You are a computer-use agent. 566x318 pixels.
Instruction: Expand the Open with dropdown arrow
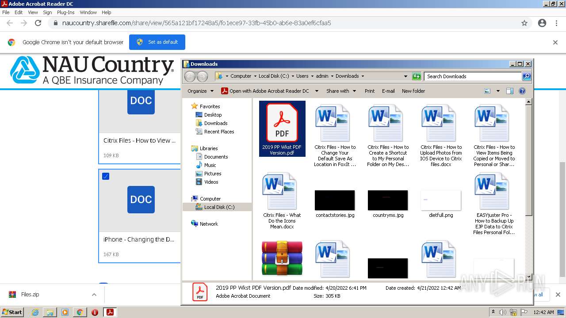(x=317, y=91)
